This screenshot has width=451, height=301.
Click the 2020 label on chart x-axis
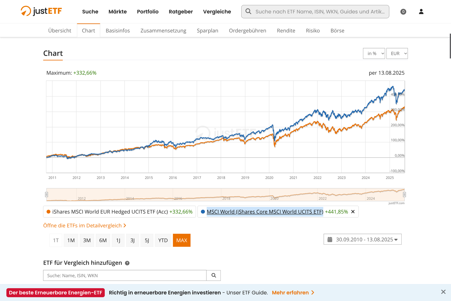[269, 178]
